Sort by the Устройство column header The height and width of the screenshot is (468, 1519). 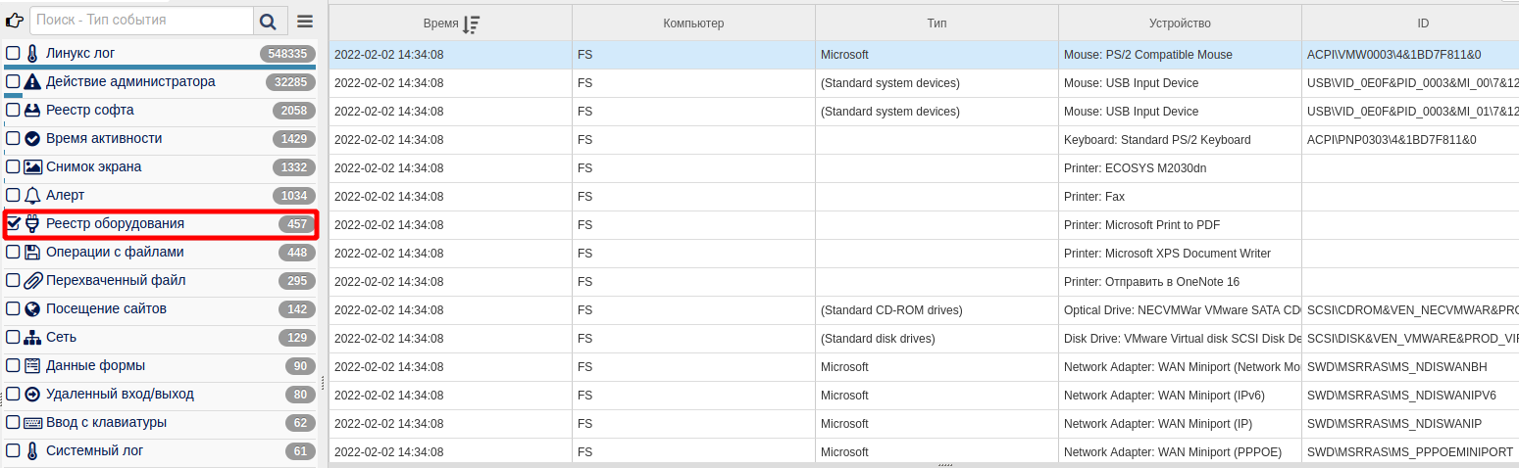[x=1179, y=23]
